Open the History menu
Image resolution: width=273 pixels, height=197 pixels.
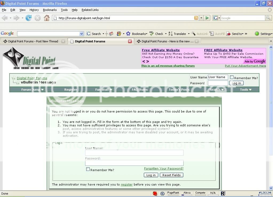(34, 10)
